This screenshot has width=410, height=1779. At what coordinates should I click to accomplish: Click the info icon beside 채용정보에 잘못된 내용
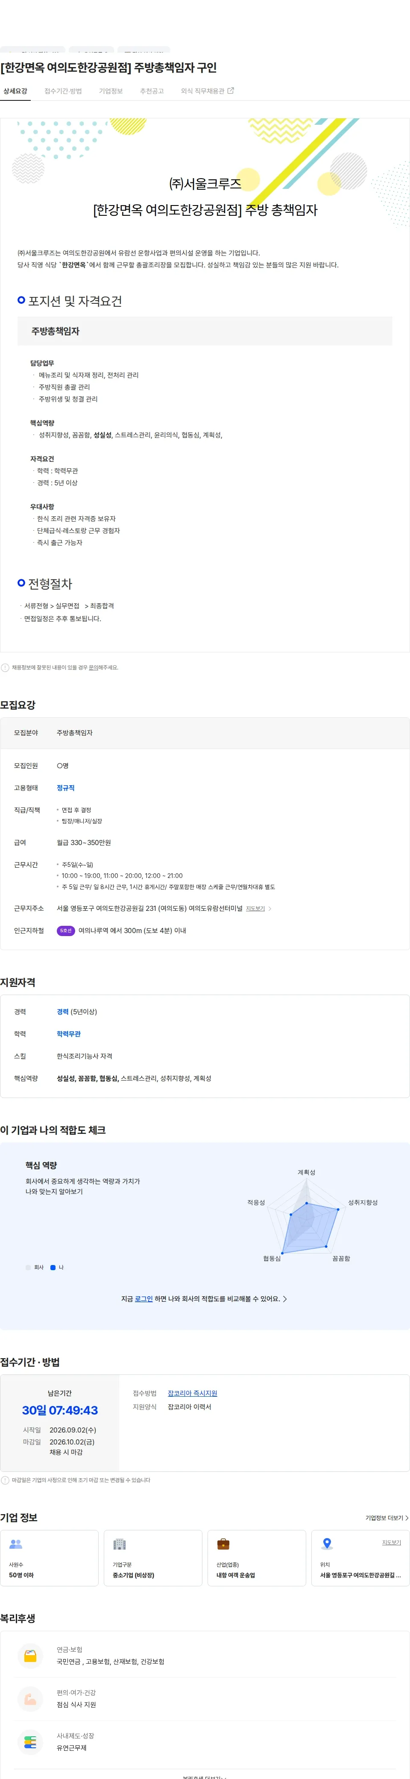click(6, 668)
